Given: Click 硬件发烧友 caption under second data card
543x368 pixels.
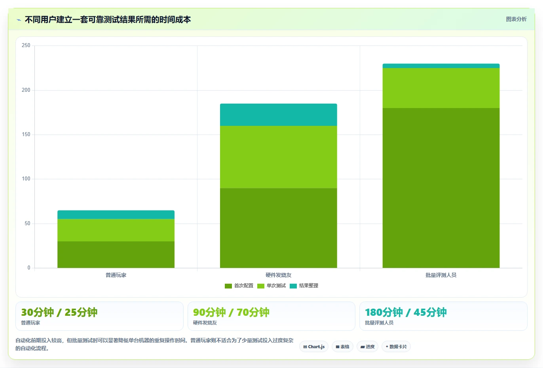Looking at the screenshot, I should tap(205, 323).
